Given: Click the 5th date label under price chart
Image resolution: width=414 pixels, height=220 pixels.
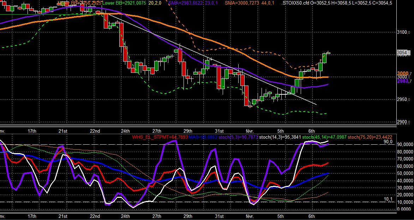Looking at the screenshot, I should tap(280, 131).
